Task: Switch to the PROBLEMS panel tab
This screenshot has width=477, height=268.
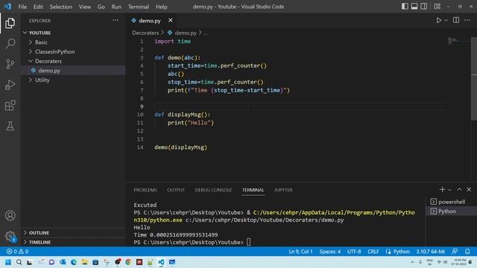Action: point(145,190)
